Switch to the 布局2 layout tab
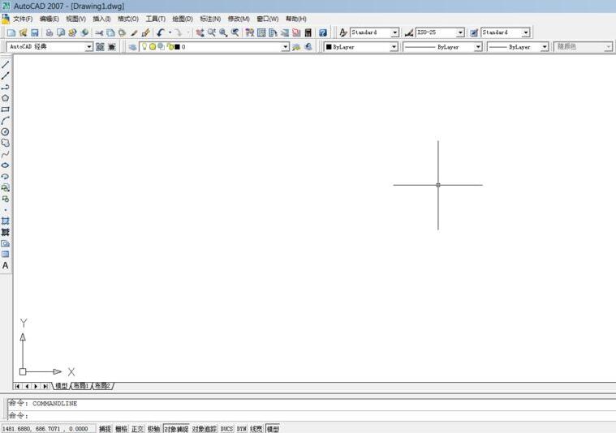The width and height of the screenshot is (616, 433). (103, 386)
